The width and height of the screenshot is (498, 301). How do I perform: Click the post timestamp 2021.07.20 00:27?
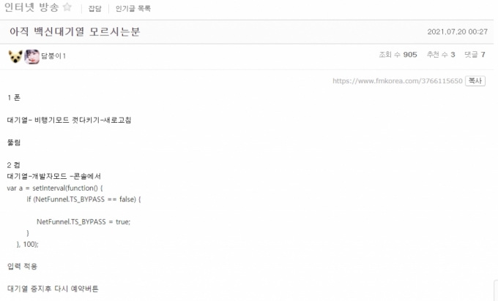point(457,31)
